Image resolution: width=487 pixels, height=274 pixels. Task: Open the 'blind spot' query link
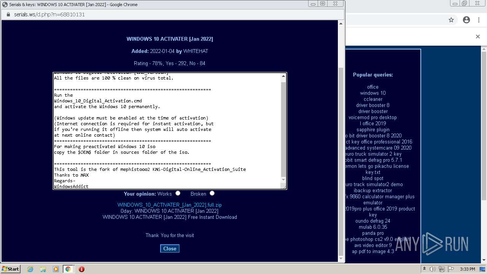tap(373, 178)
